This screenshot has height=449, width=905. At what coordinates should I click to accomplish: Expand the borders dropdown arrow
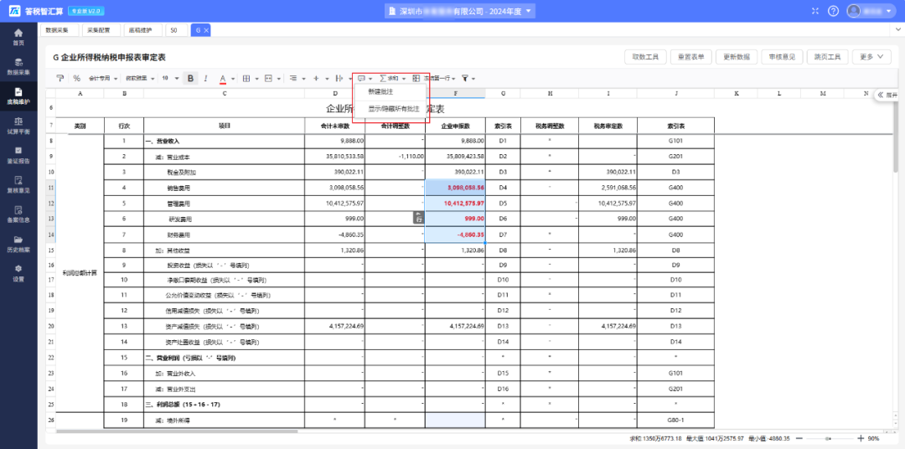point(256,79)
